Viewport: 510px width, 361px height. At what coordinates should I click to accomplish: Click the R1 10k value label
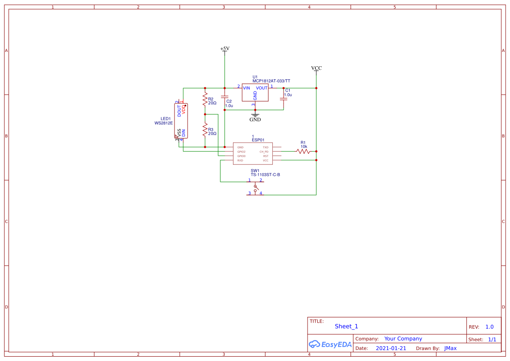304,146
